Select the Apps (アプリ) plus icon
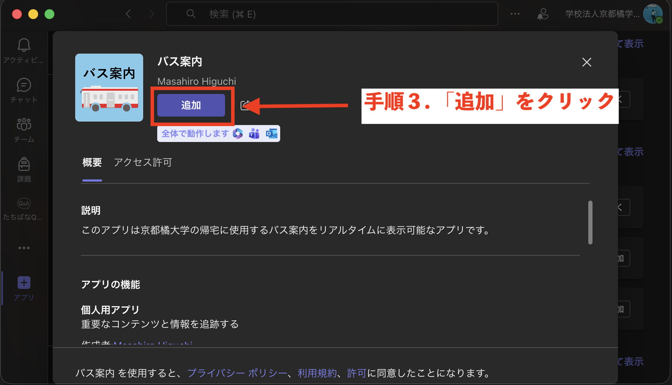 click(x=24, y=283)
